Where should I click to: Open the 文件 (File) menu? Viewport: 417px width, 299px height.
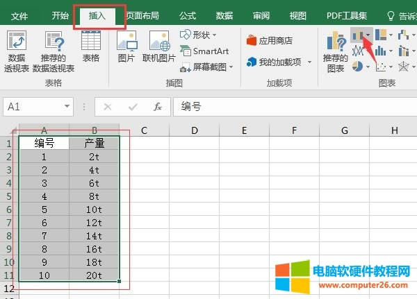tap(20, 15)
